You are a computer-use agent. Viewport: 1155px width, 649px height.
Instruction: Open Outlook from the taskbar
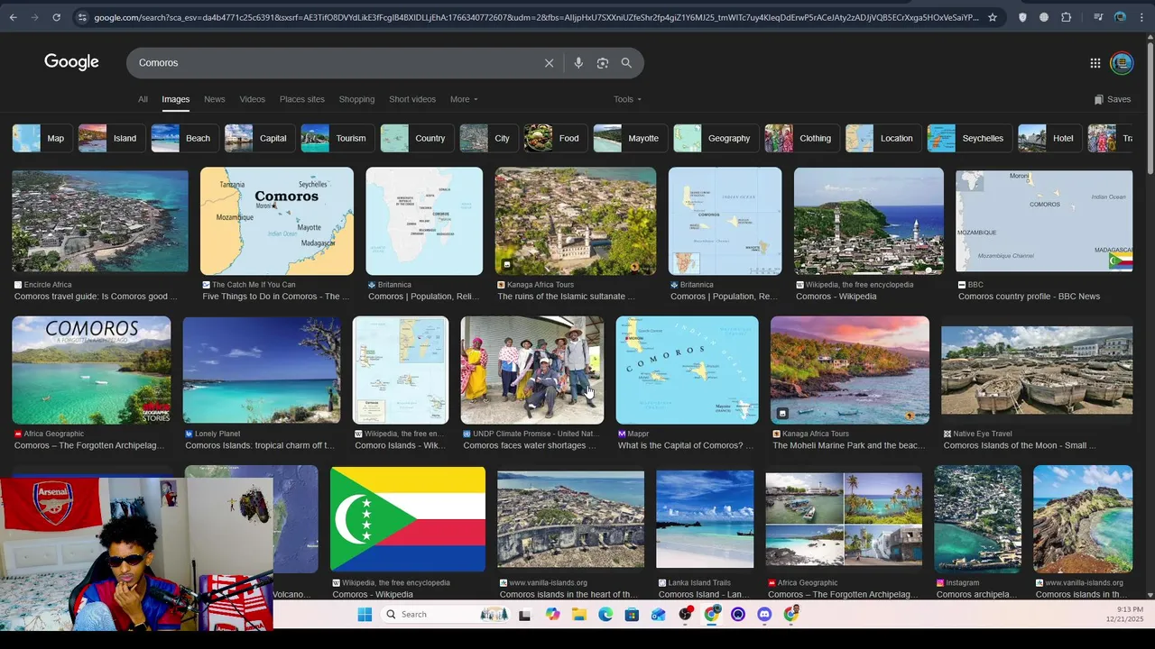click(x=658, y=615)
